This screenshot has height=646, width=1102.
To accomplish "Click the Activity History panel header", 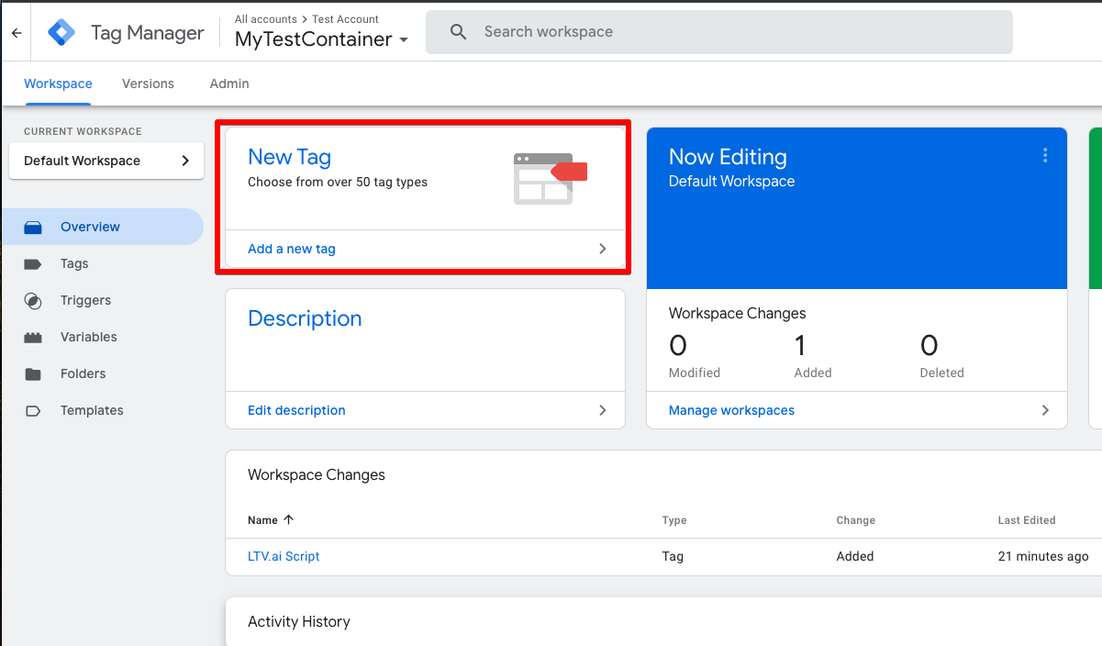I will pyautogui.click(x=299, y=621).
